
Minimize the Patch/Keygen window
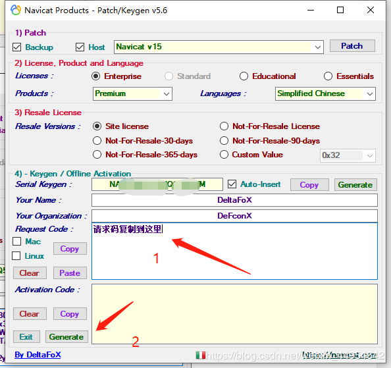[x=311, y=10]
